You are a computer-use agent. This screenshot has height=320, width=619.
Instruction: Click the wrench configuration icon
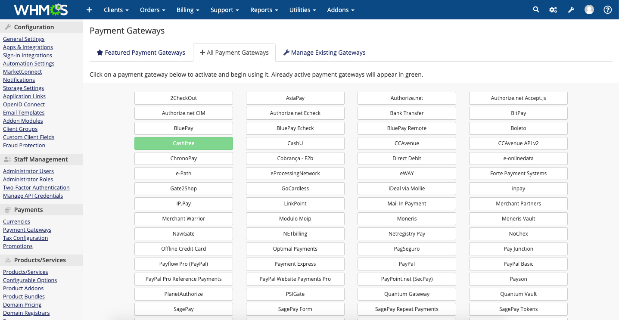[571, 9]
